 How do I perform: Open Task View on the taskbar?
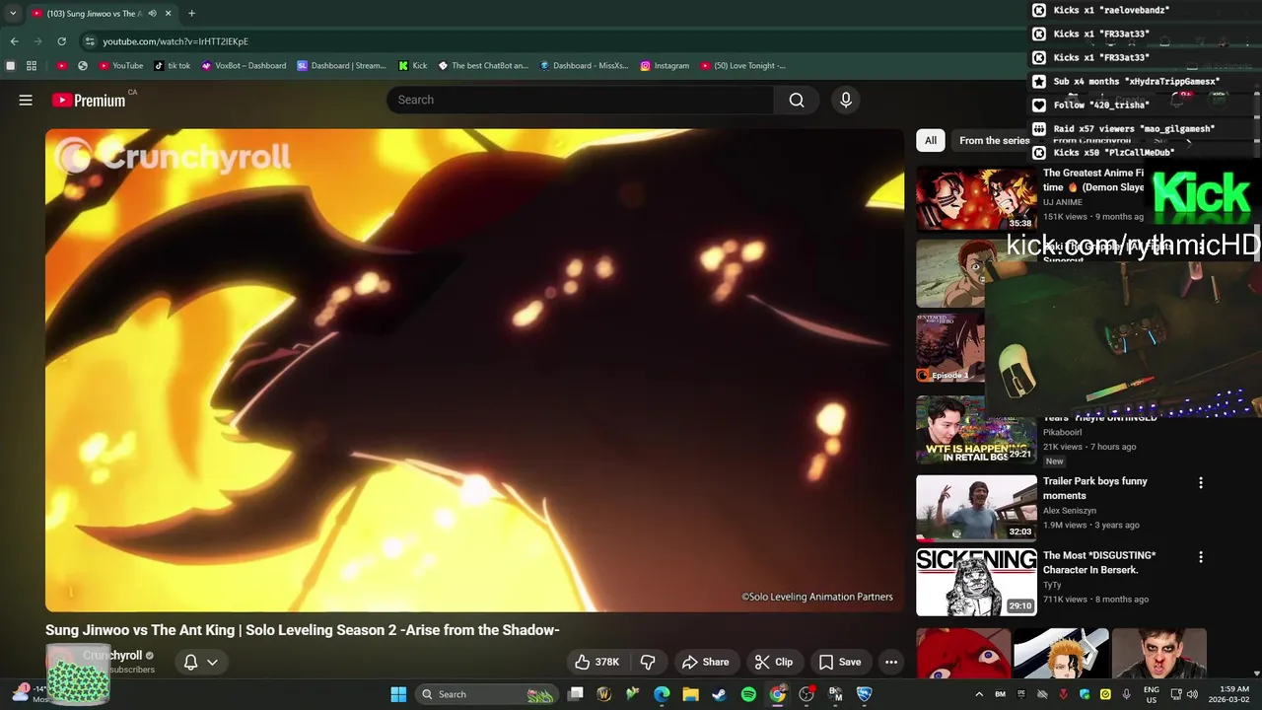coord(576,694)
